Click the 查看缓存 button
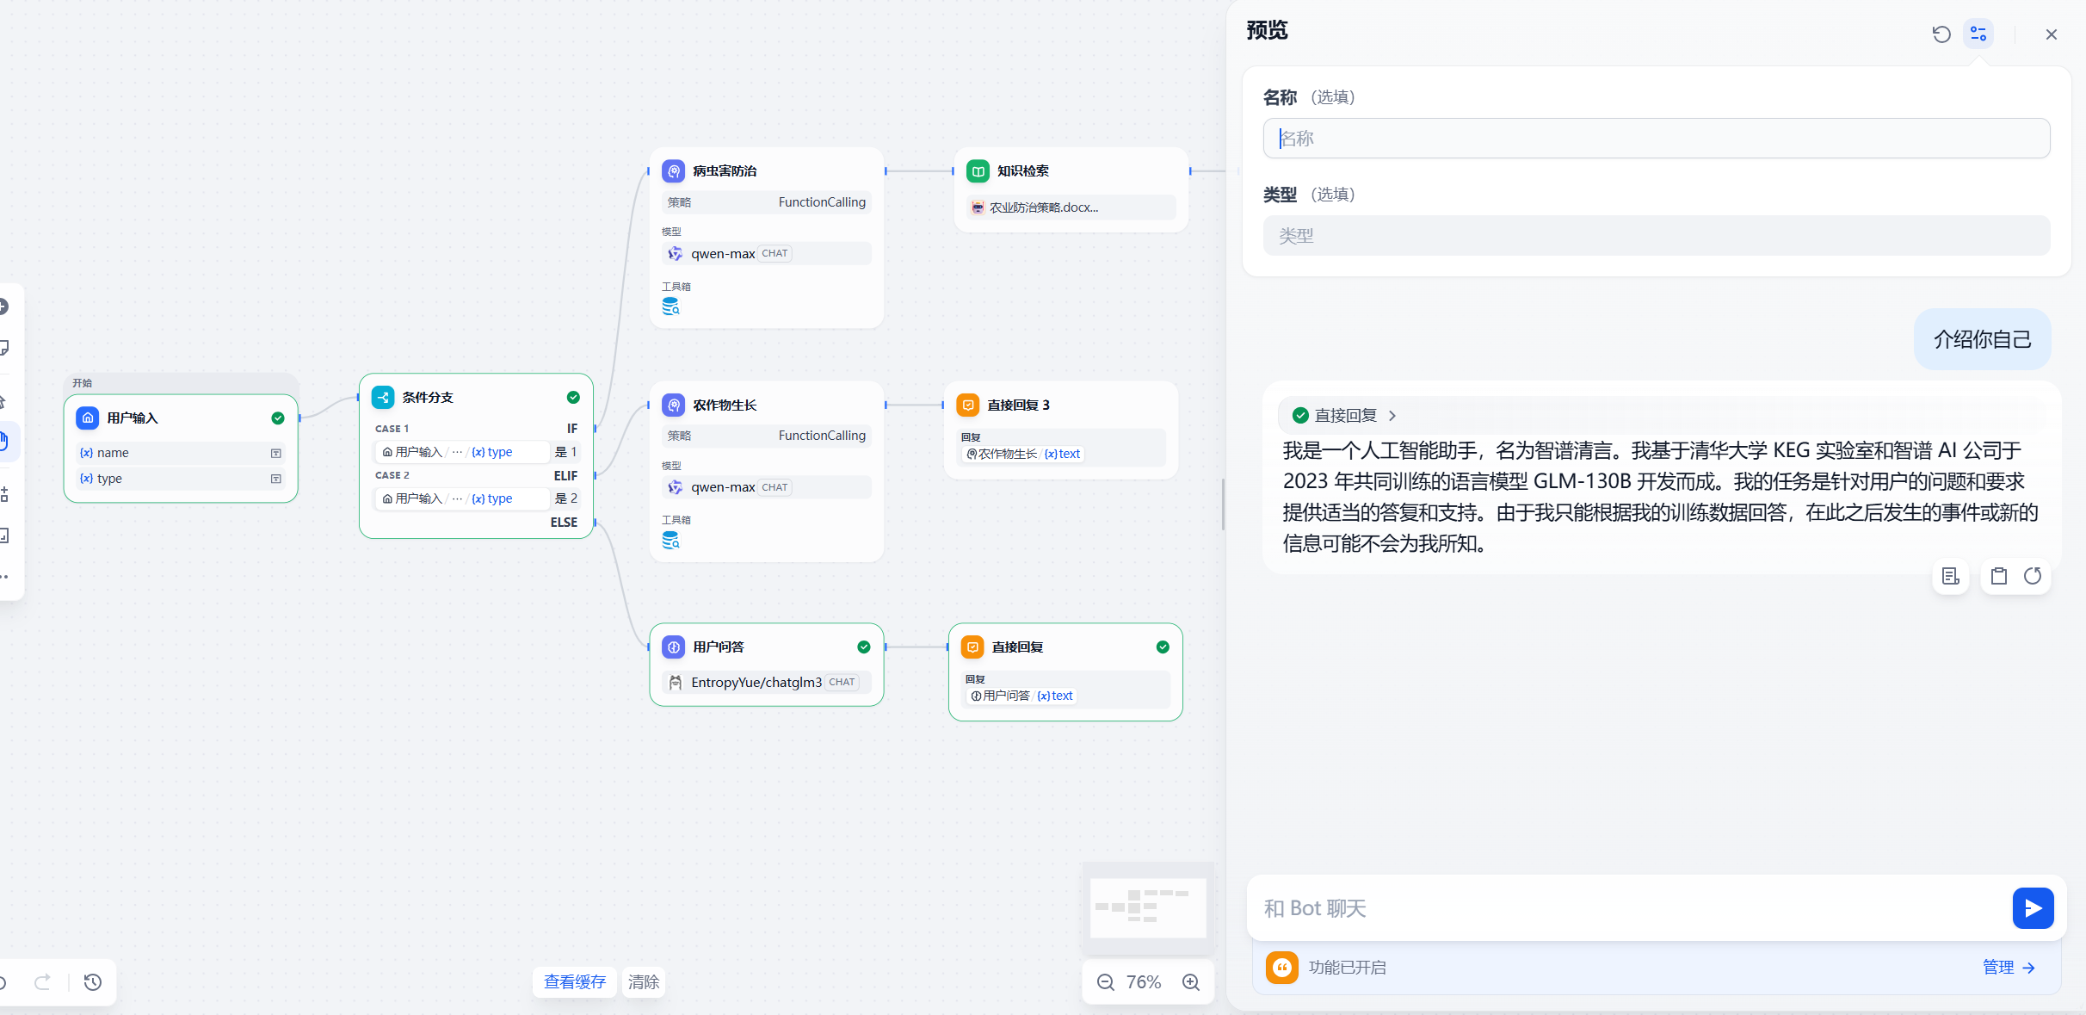Viewport: 2086px width, 1015px height. [x=575, y=982]
